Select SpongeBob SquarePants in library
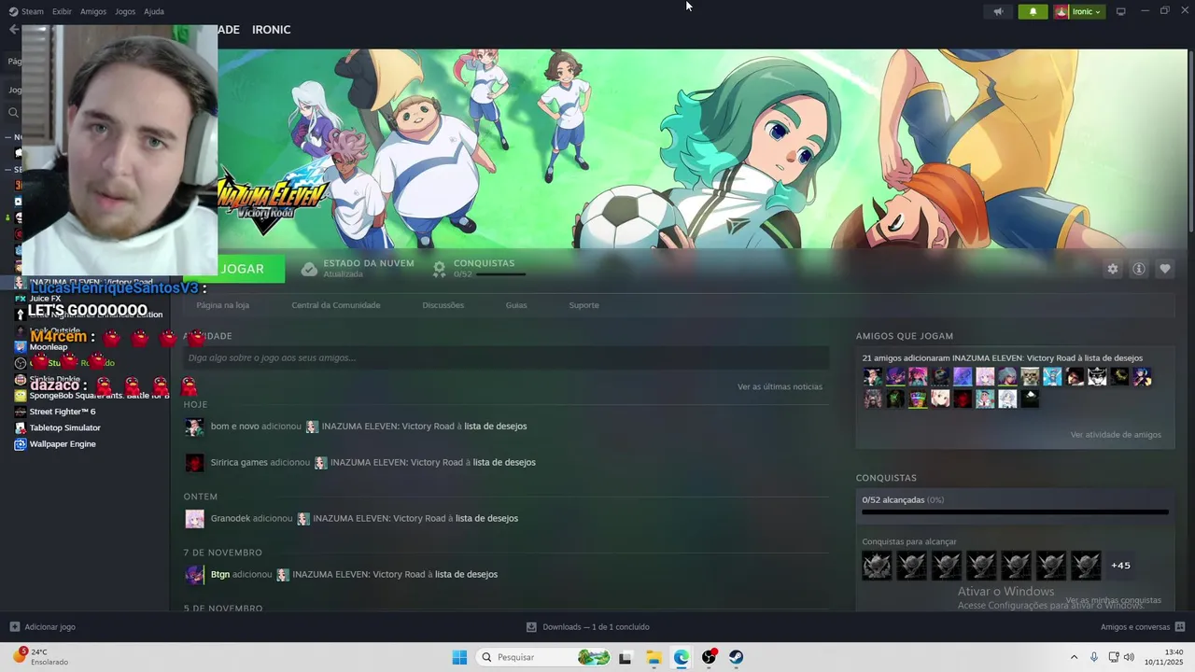Screen dimensions: 1195x672 (98, 396)
